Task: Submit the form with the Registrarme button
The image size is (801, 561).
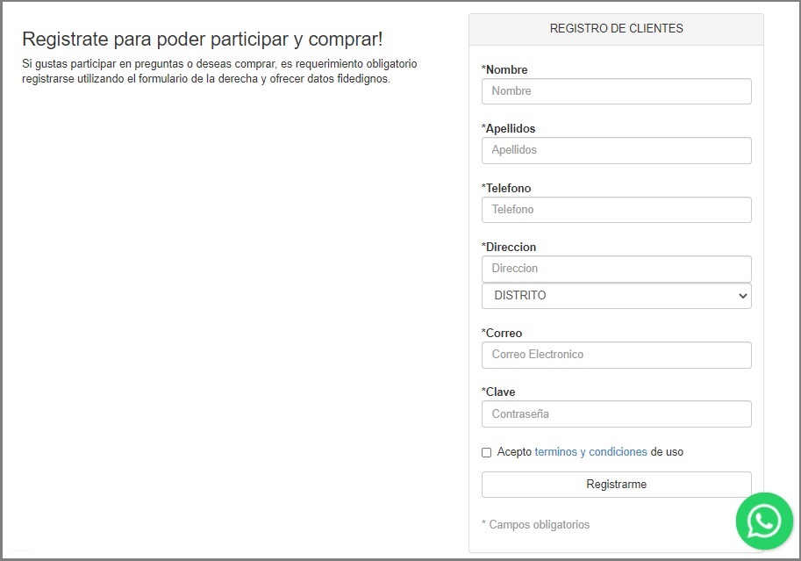Action: pos(616,485)
